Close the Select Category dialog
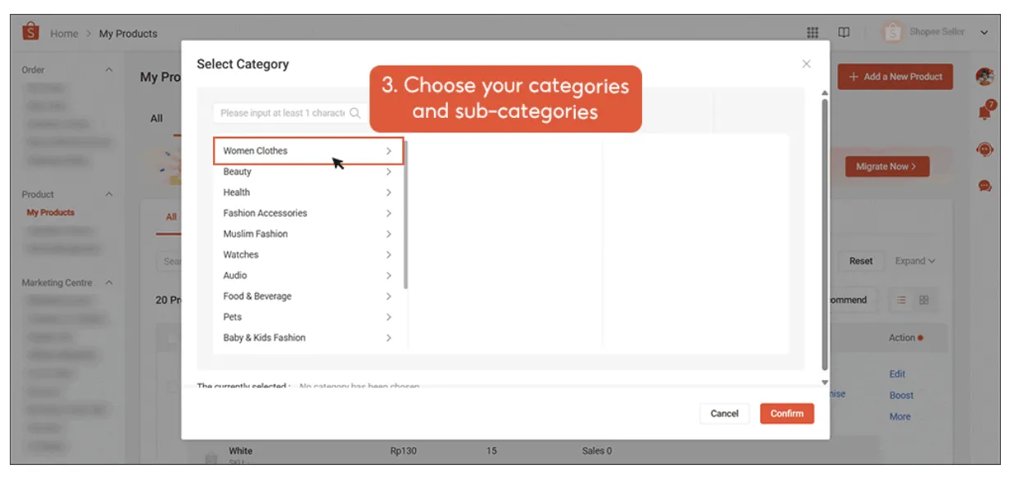 [807, 64]
